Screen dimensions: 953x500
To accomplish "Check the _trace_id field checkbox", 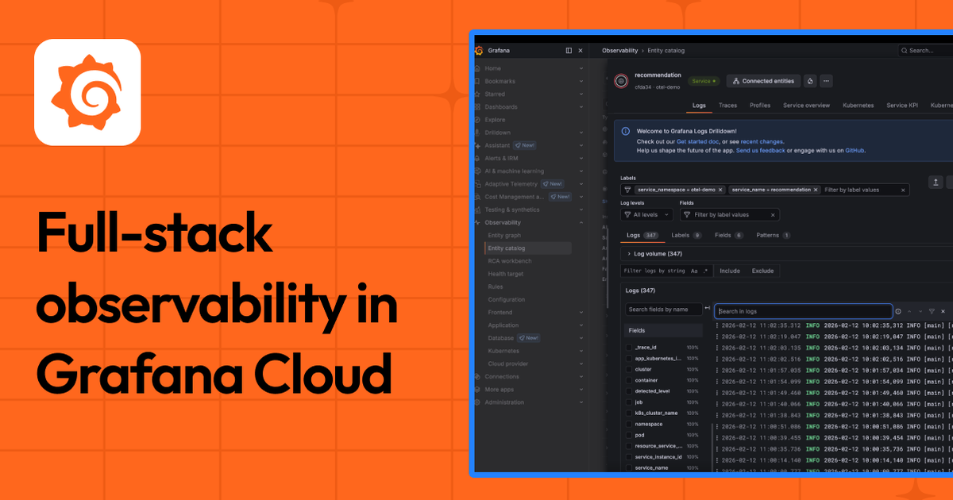I will pyautogui.click(x=629, y=347).
